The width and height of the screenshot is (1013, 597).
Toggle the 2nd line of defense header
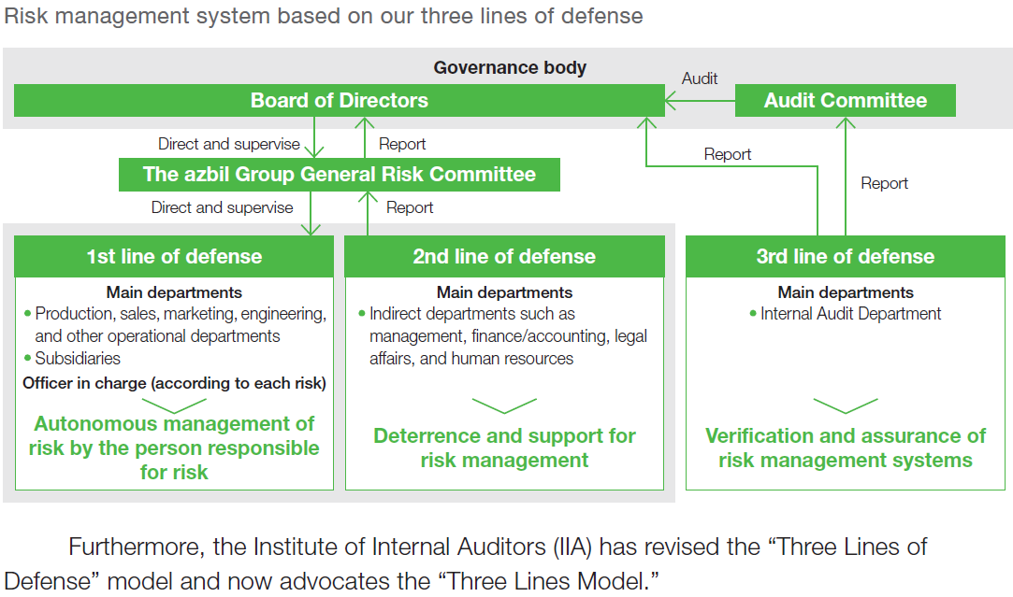coord(505,256)
